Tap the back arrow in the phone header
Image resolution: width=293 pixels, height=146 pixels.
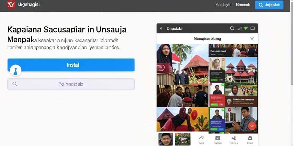[161, 29]
